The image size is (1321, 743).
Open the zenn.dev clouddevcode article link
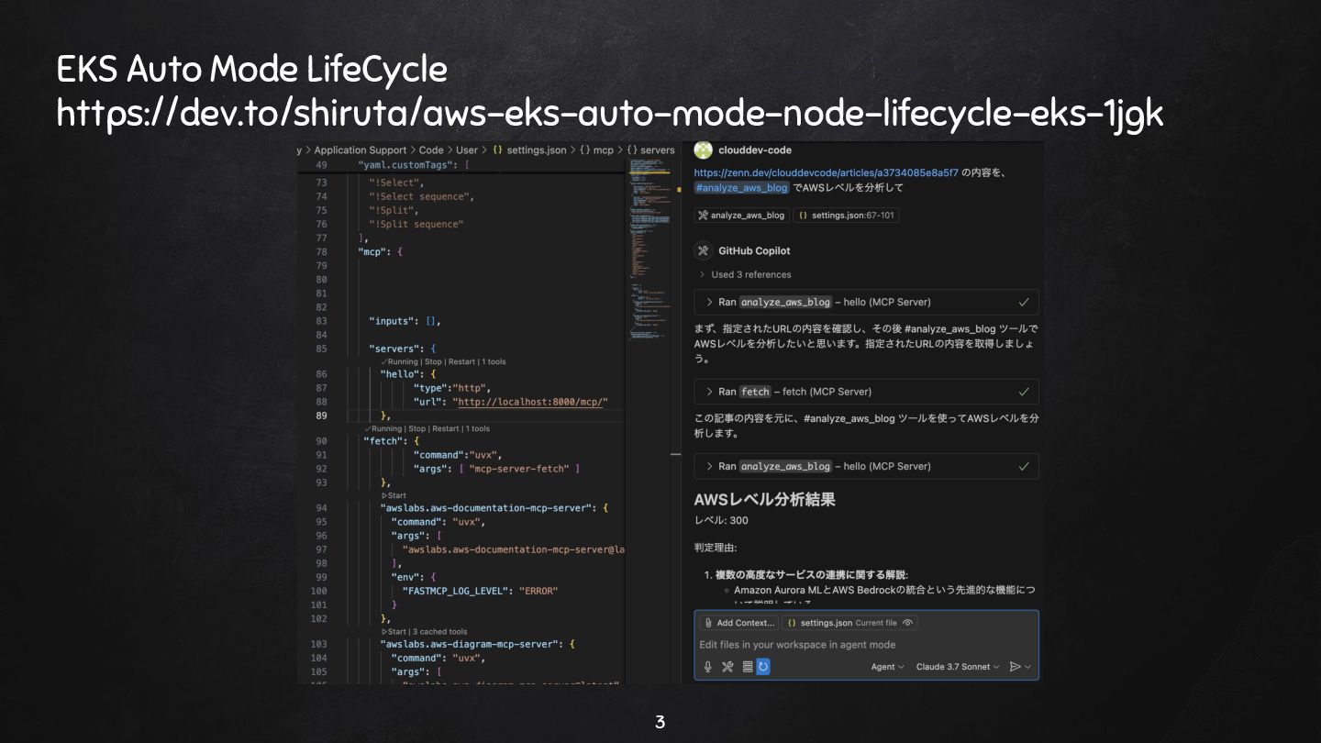tap(826, 172)
